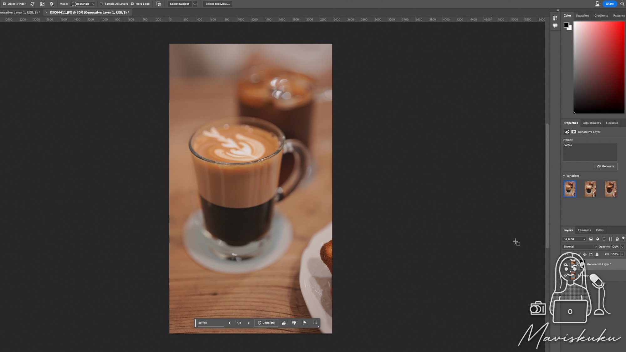The height and width of the screenshot is (352, 626).
Task: Select the second variation thumbnail
Action: (590, 189)
